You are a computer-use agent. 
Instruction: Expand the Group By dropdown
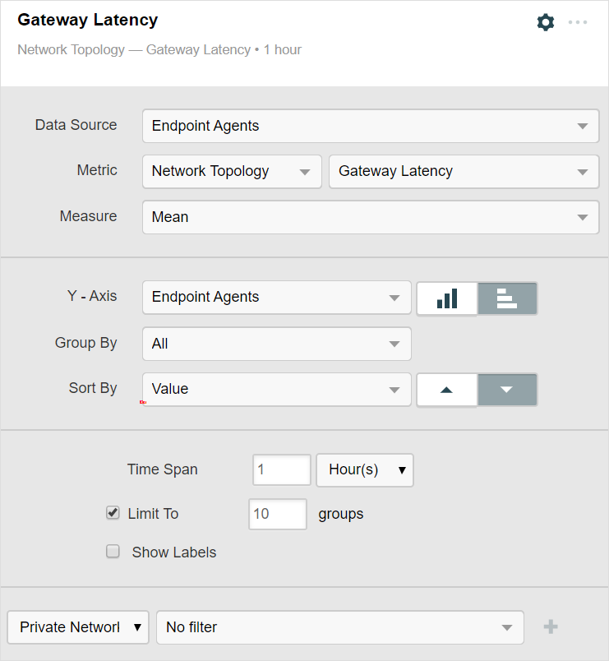click(276, 344)
